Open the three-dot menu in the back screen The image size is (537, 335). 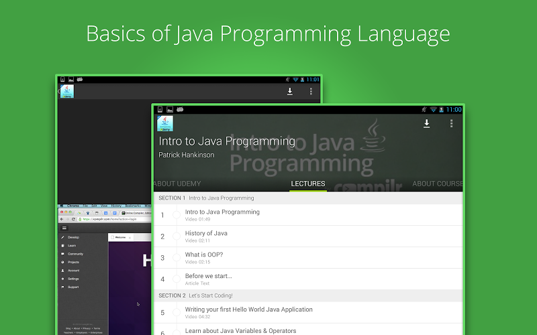(311, 91)
